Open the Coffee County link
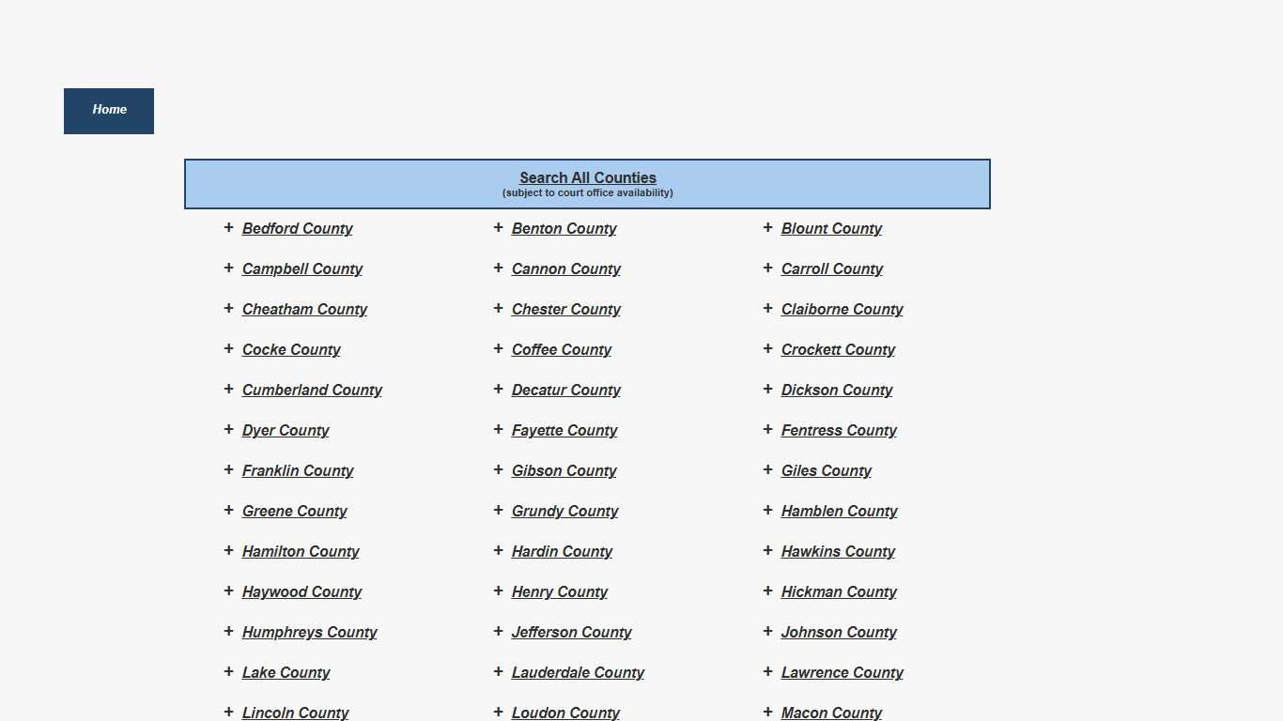1283x721 pixels. 561,349
